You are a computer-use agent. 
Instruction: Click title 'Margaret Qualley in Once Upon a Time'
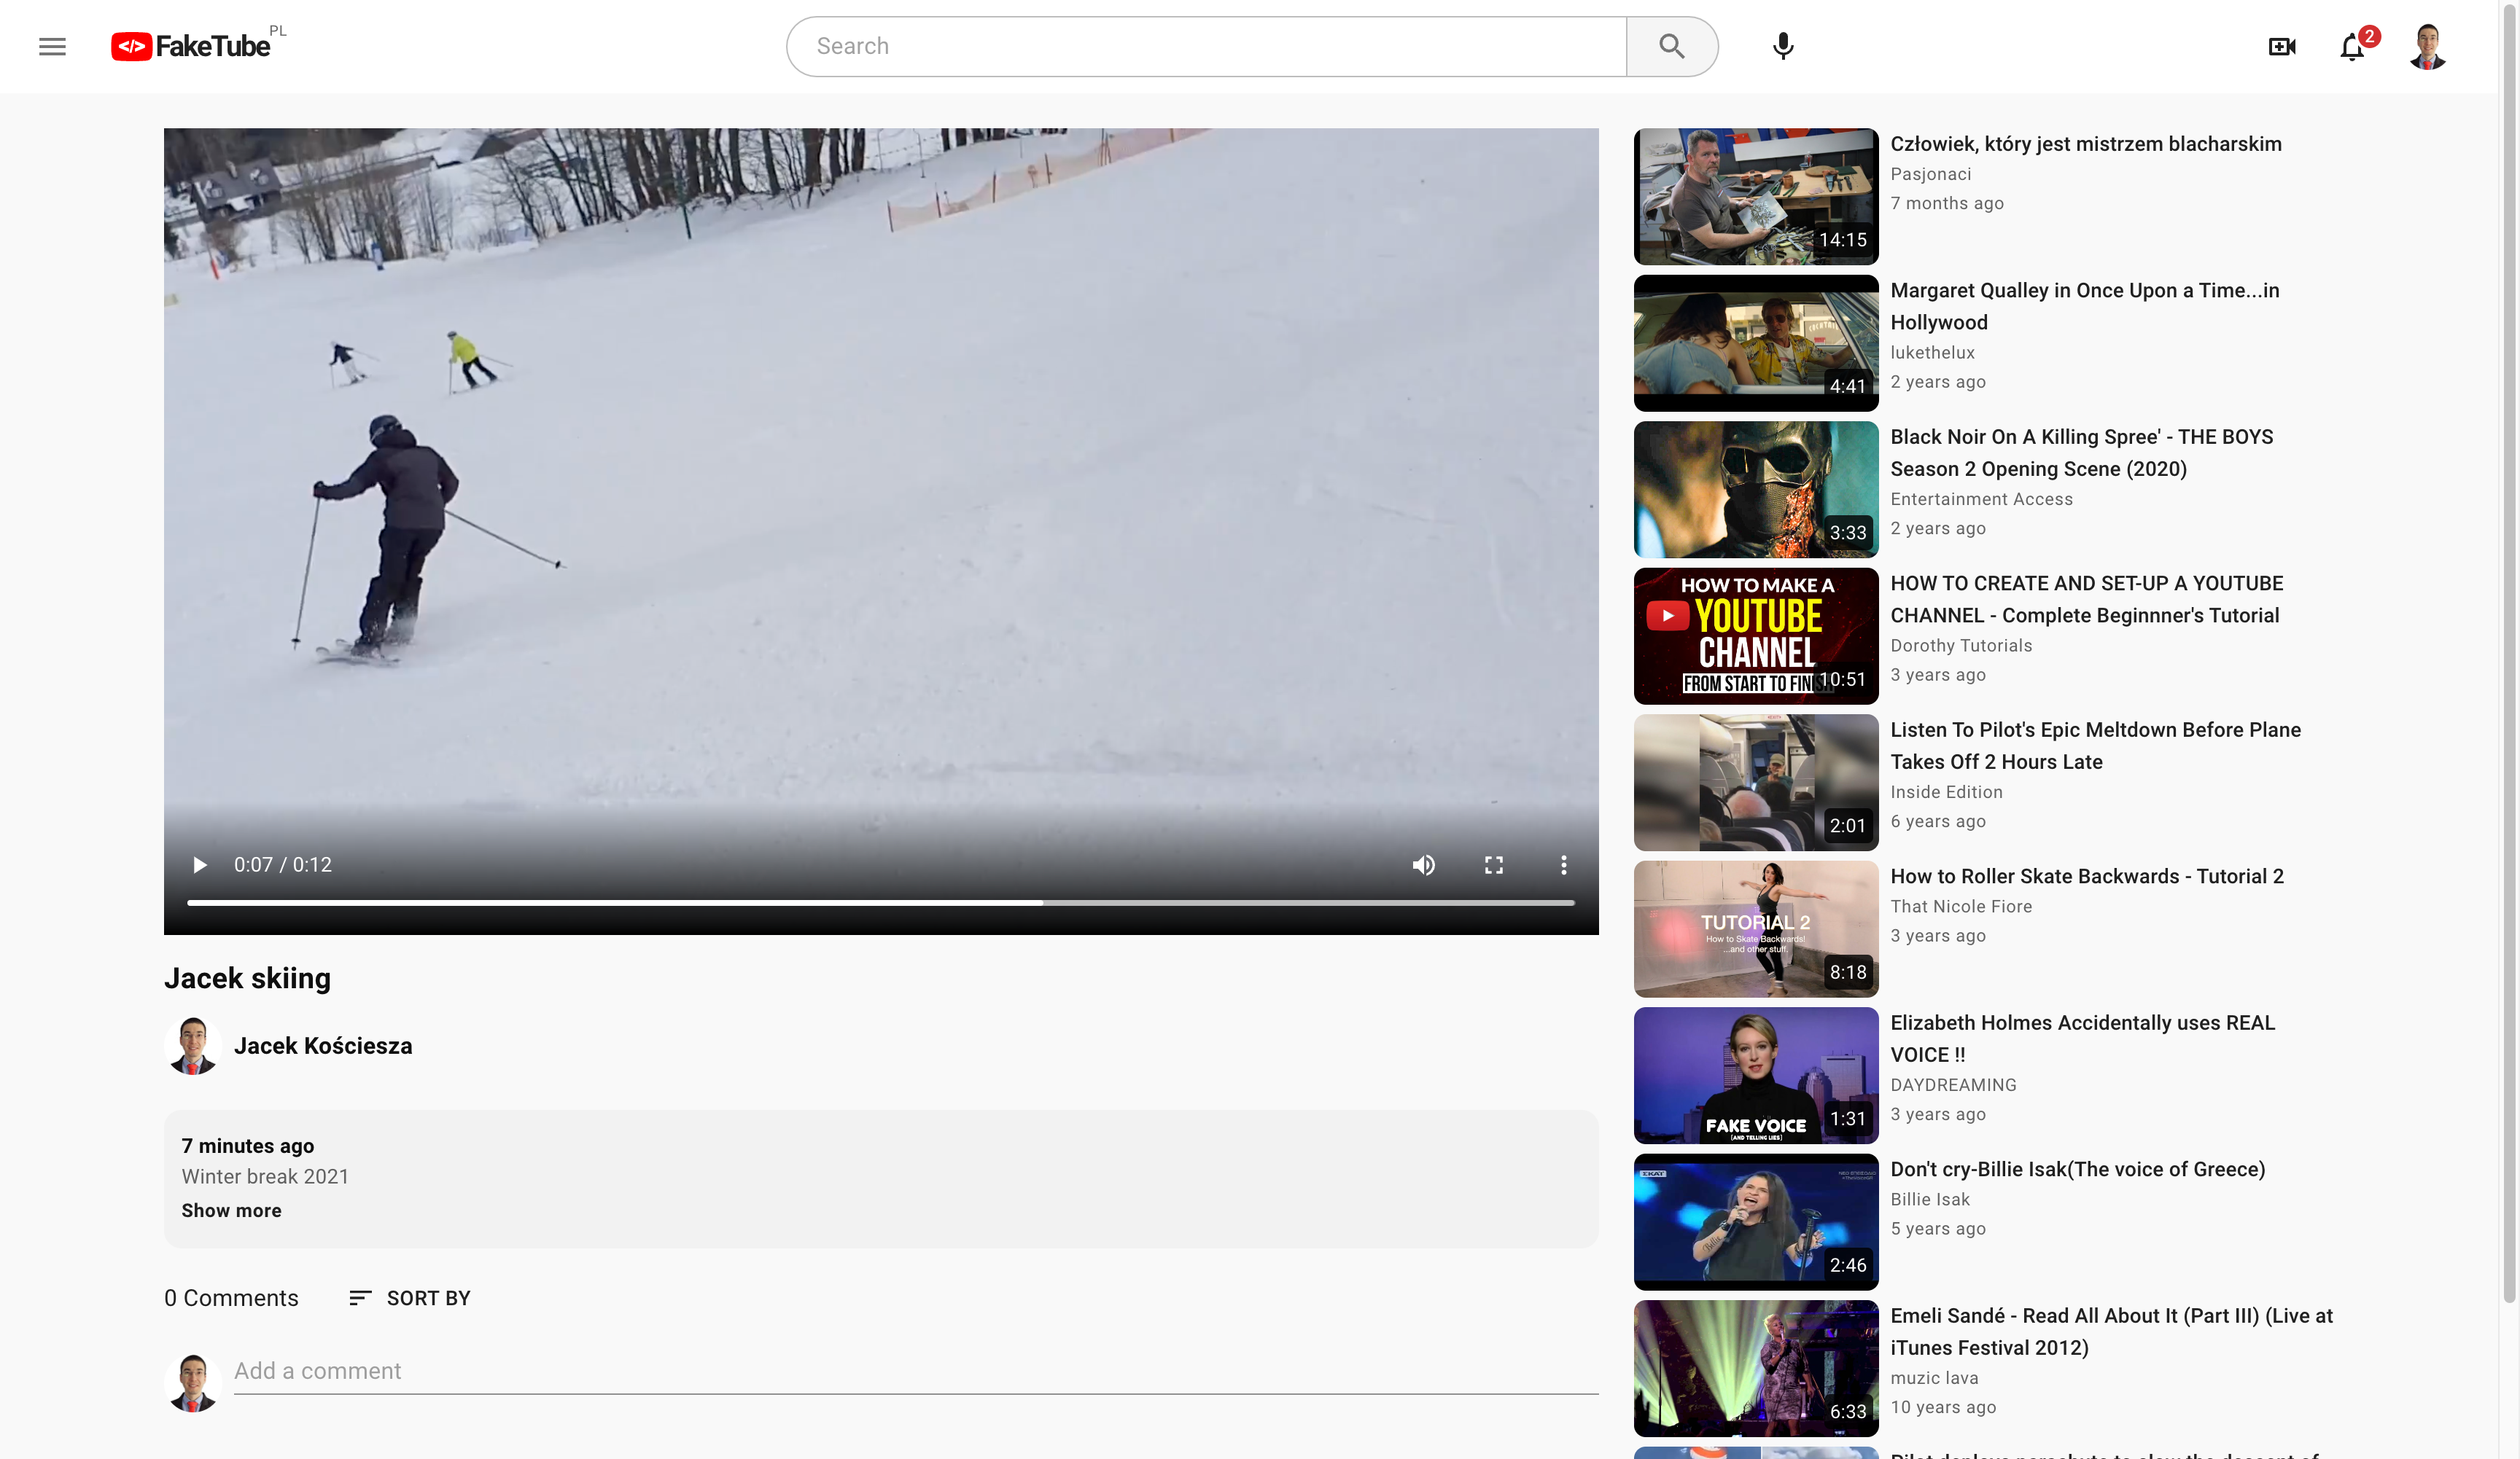[x=2085, y=306]
